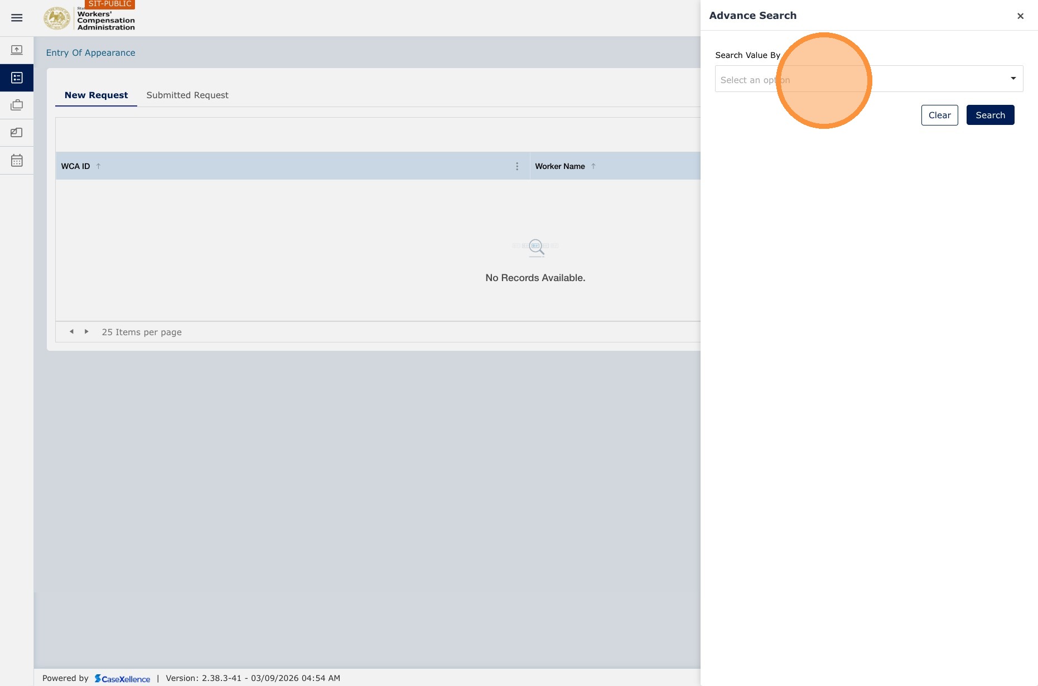Click the Advance Search title
Image resolution: width=1038 pixels, height=686 pixels.
[752, 16]
